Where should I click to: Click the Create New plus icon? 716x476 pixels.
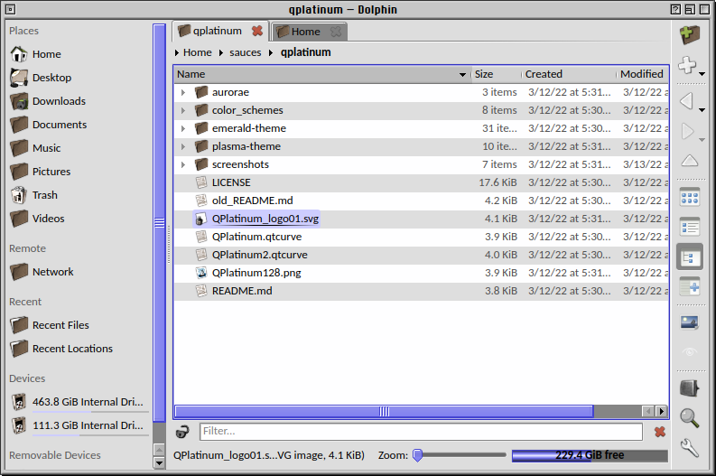click(x=687, y=65)
